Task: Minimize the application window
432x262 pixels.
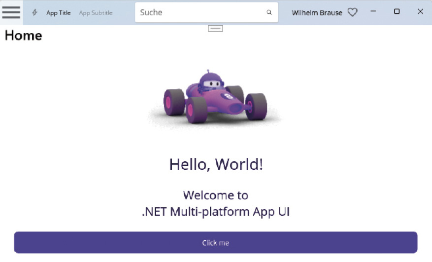Action: tap(373, 11)
